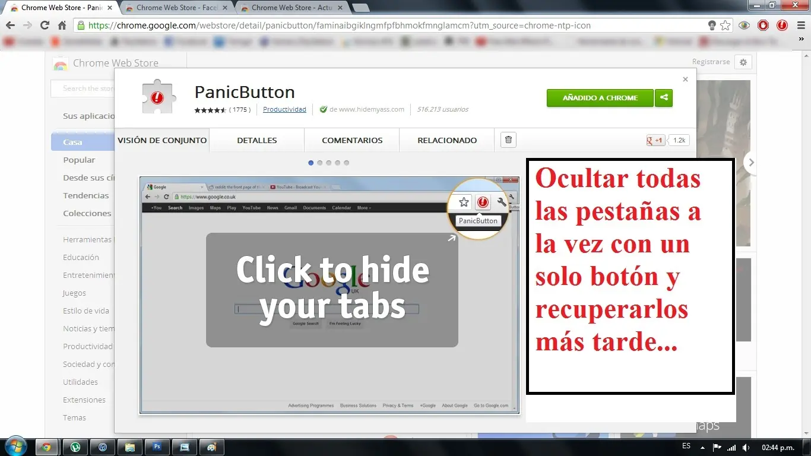Go to the next item with the right chevron
Screen dimensions: 811x456
pyautogui.click(x=751, y=163)
